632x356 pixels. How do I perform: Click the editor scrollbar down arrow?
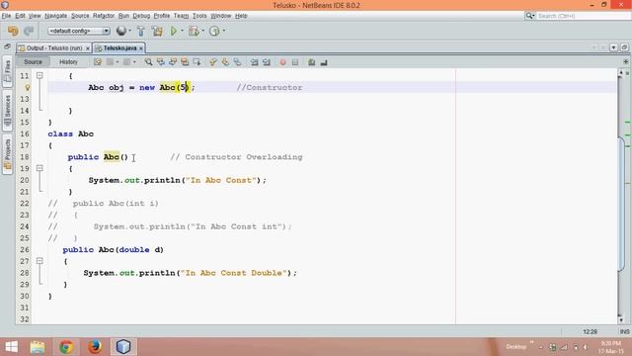pyautogui.click(x=621, y=320)
